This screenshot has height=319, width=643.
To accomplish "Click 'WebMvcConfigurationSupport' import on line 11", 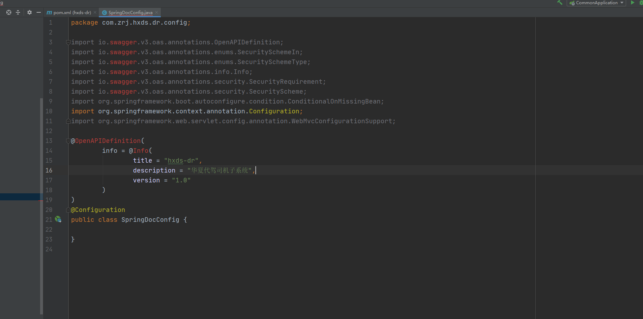I will coord(342,121).
